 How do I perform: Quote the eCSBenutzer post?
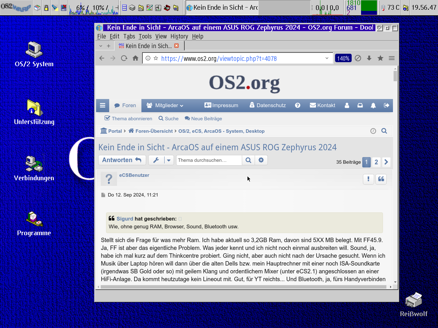381,179
